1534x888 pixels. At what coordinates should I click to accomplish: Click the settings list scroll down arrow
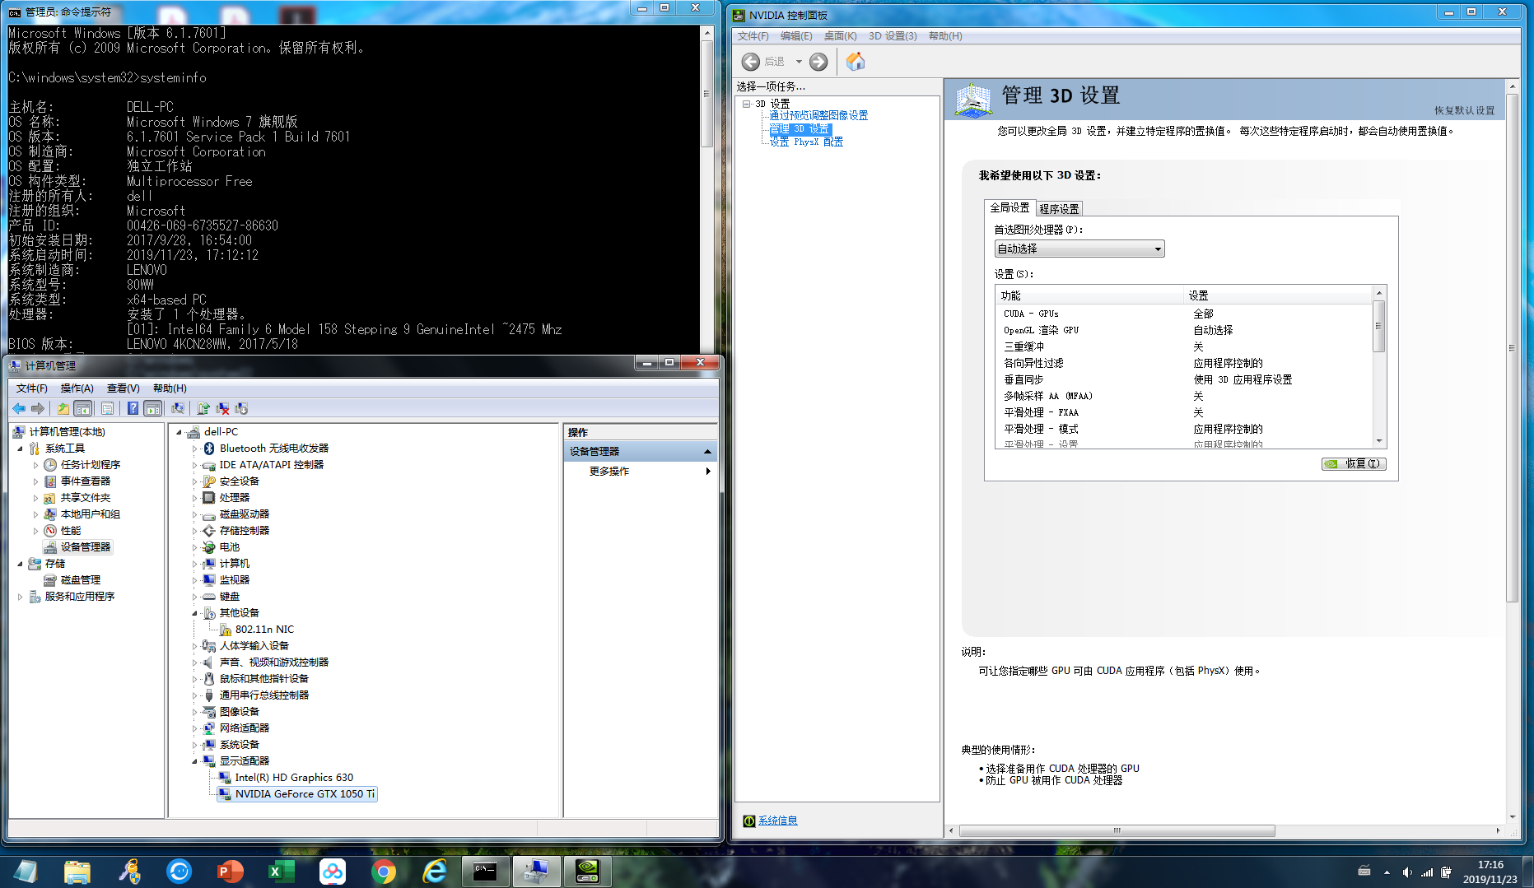pyautogui.click(x=1378, y=442)
